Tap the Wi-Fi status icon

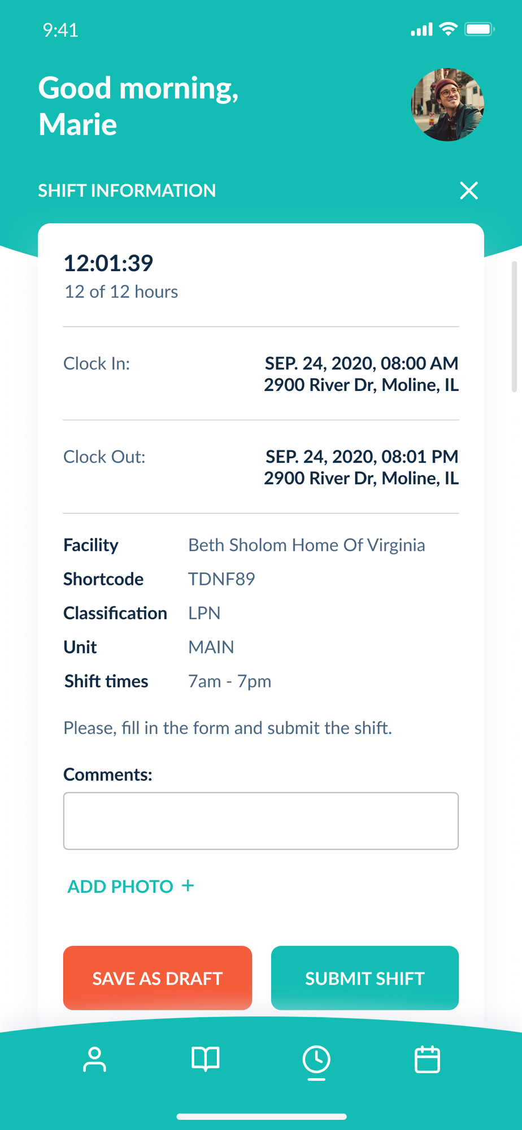coord(449,29)
